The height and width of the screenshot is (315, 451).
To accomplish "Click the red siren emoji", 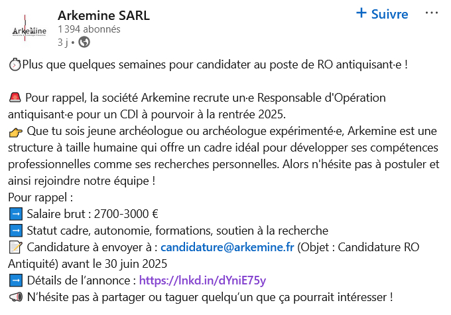I will tap(15, 98).
